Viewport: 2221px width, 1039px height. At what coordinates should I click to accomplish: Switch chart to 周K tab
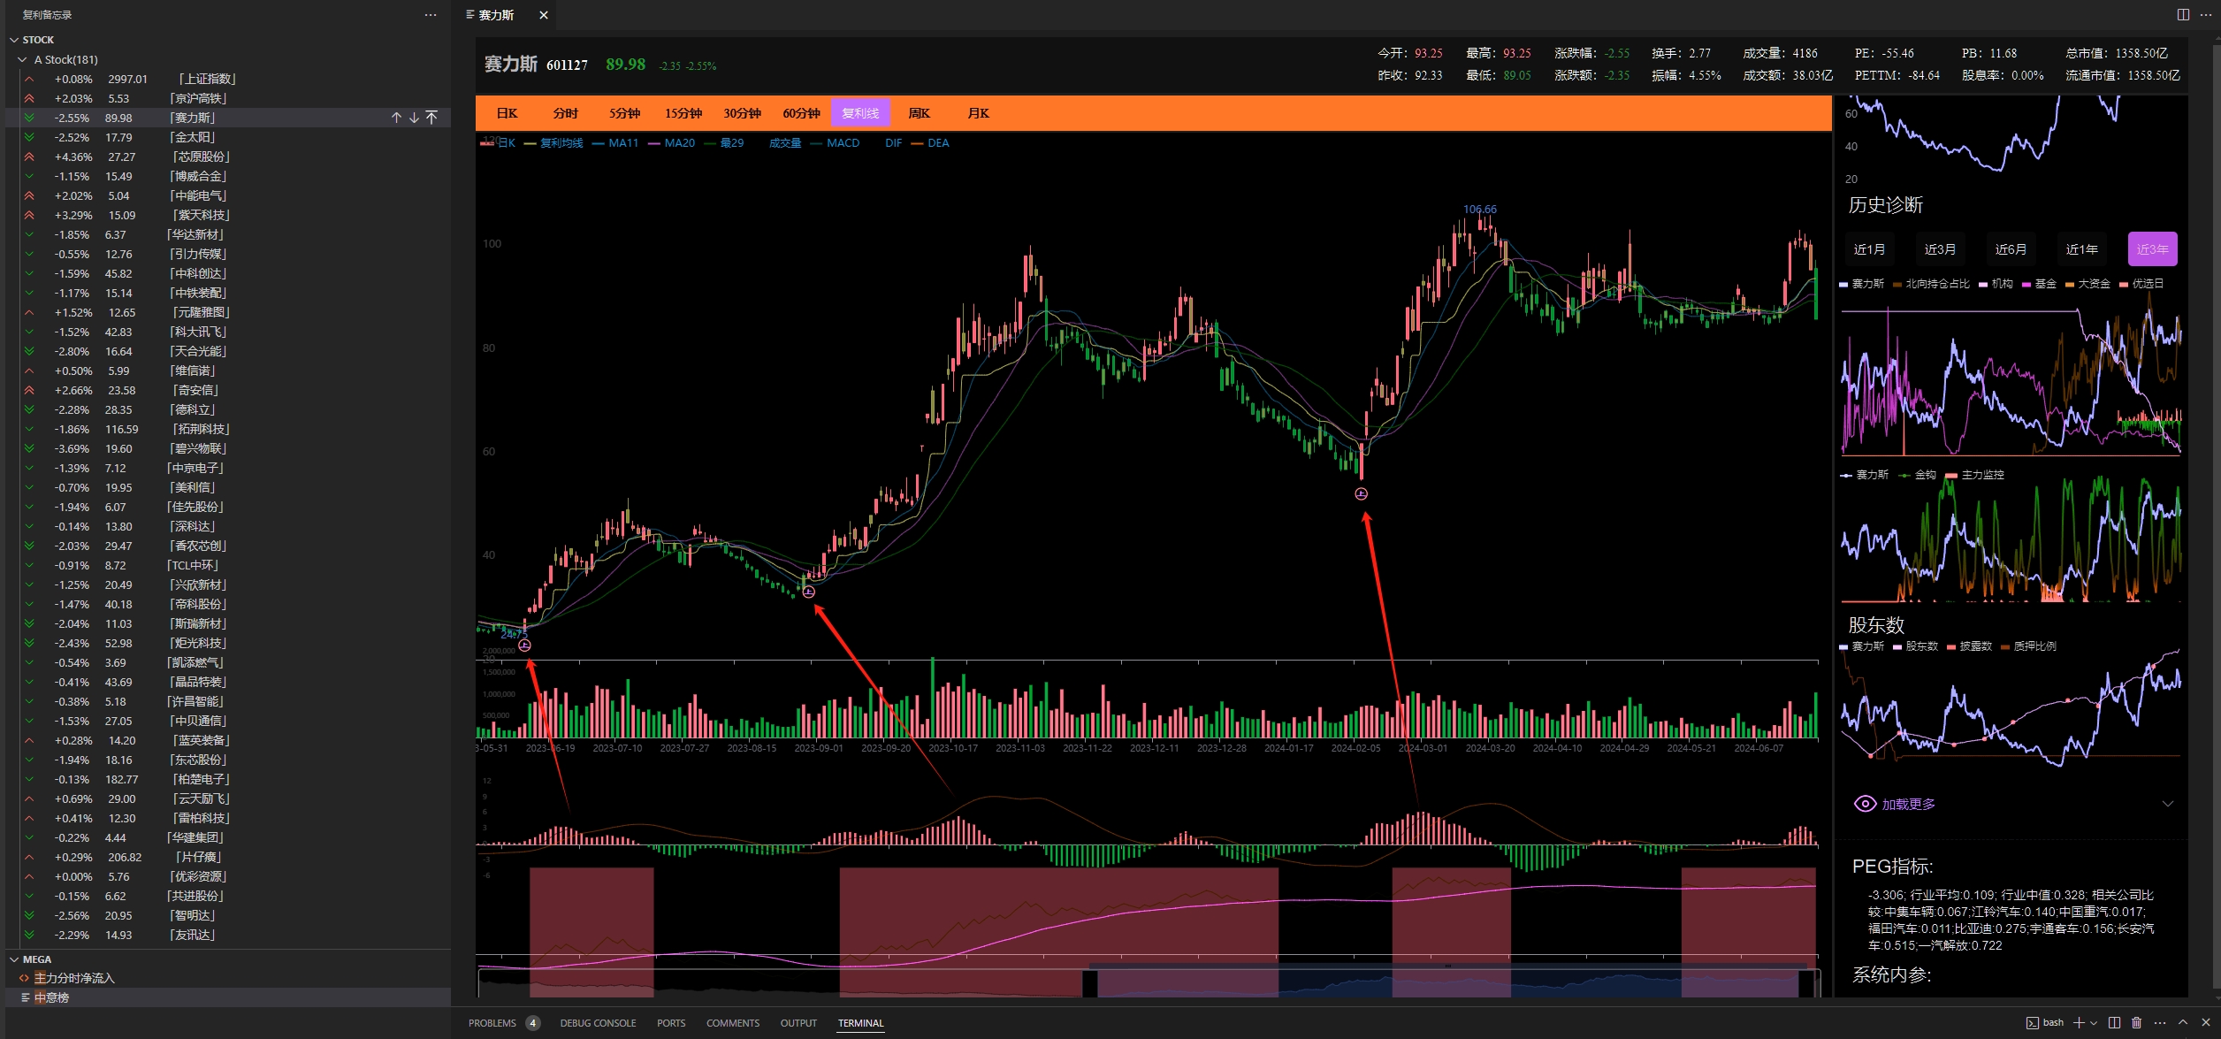919,113
